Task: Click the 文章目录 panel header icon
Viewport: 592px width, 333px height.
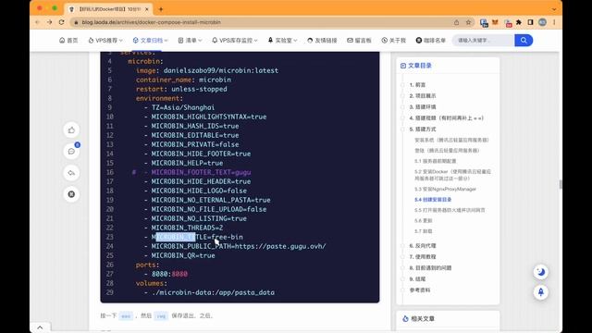Action: pyautogui.click(x=403, y=66)
